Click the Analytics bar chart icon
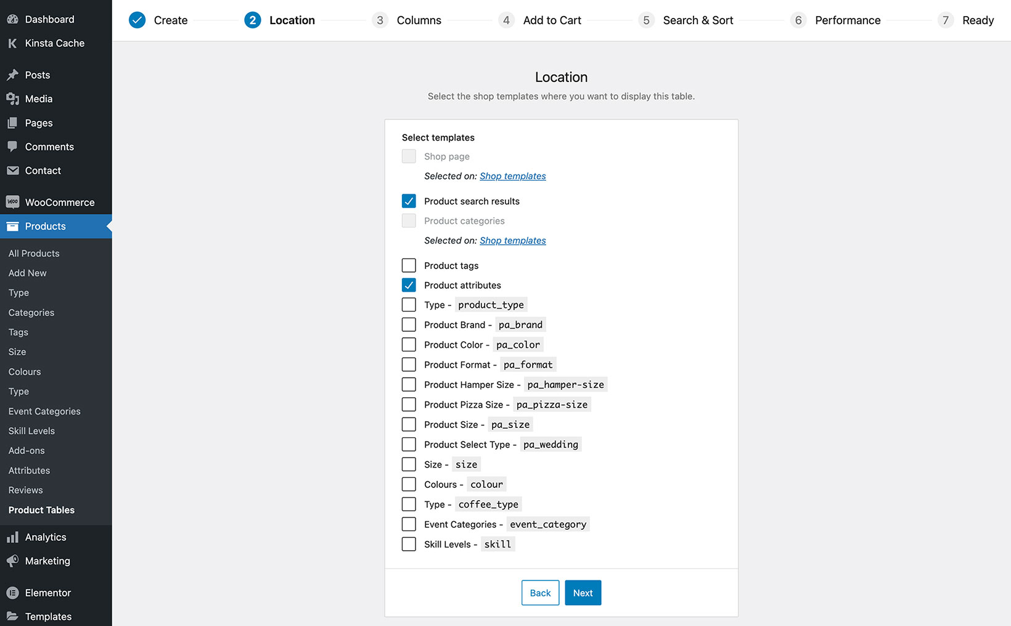The height and width of the screenshot is (626, 1011). [x=12, y=537]
